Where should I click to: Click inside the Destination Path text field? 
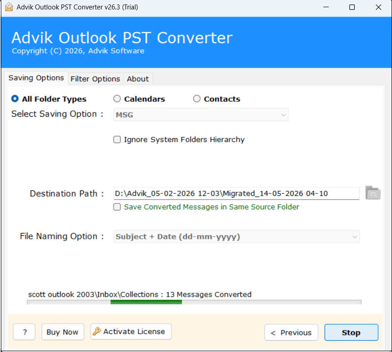(236, 194)
